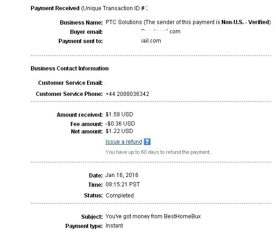This screenshot has width=276, height=241.
Task: Open the refund help question mark icon
Action: 147,142
